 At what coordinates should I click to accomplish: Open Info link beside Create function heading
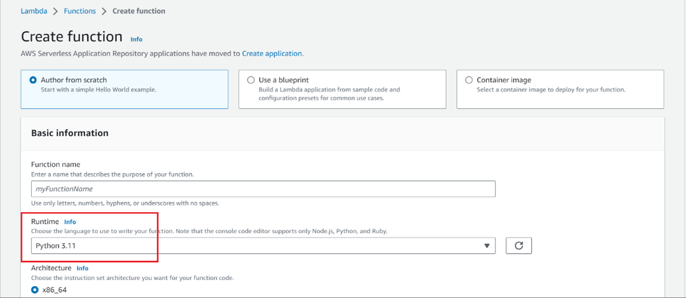click(x=137, y=39)
